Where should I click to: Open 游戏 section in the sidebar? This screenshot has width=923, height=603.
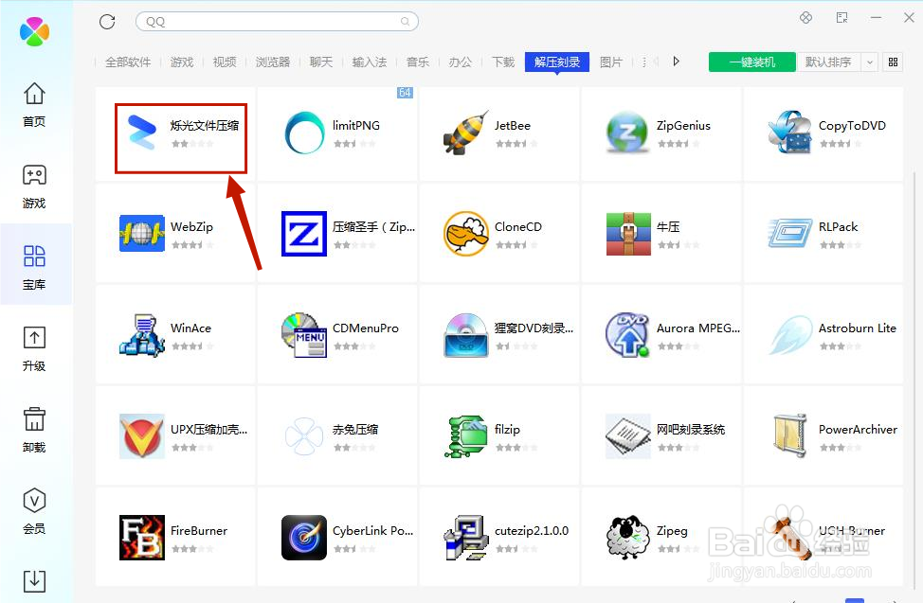[34, 186]
